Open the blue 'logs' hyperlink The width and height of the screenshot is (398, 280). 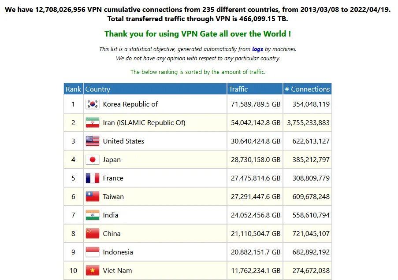click(x=257, y=49)
